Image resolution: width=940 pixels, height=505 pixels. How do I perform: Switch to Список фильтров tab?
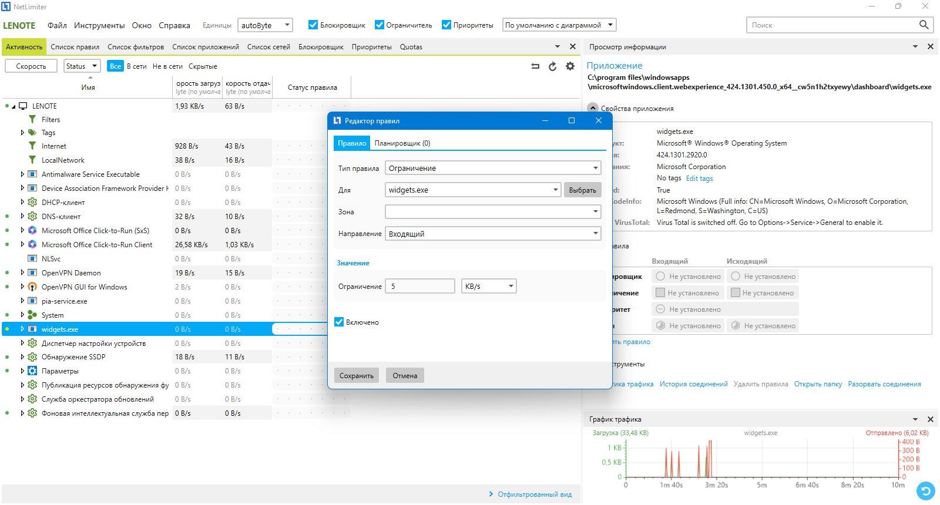click(x=136, y=47)
